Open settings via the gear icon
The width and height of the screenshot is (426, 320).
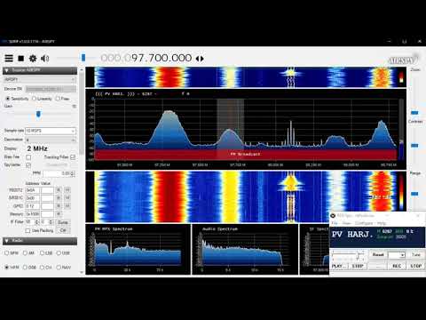point(33,59)
